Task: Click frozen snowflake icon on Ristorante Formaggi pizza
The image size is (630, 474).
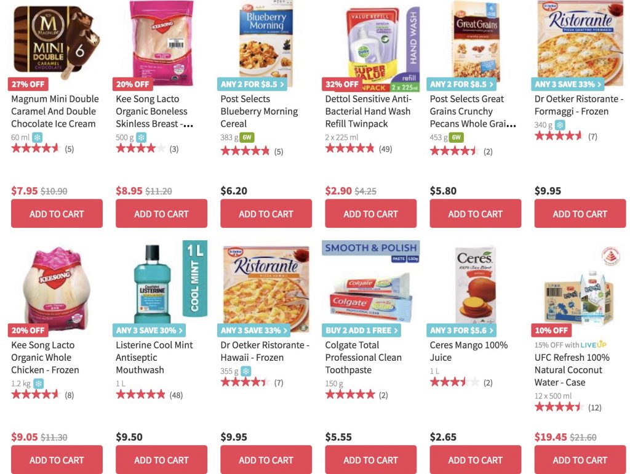Action: point(560,125)
